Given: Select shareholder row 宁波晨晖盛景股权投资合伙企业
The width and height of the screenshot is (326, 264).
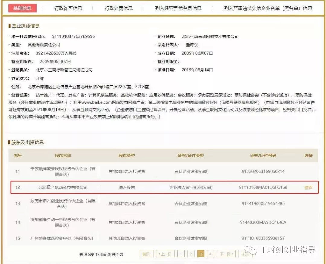Looking at the screenshot, I should click(x=63, y=171).
